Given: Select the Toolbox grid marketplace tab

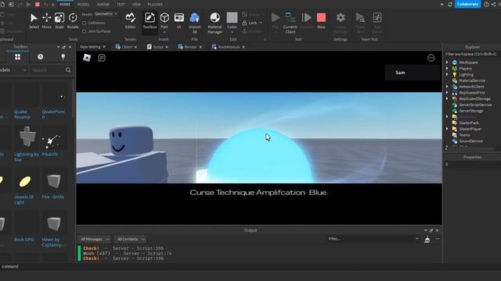Looking at the screenshot, I should 17,57.
